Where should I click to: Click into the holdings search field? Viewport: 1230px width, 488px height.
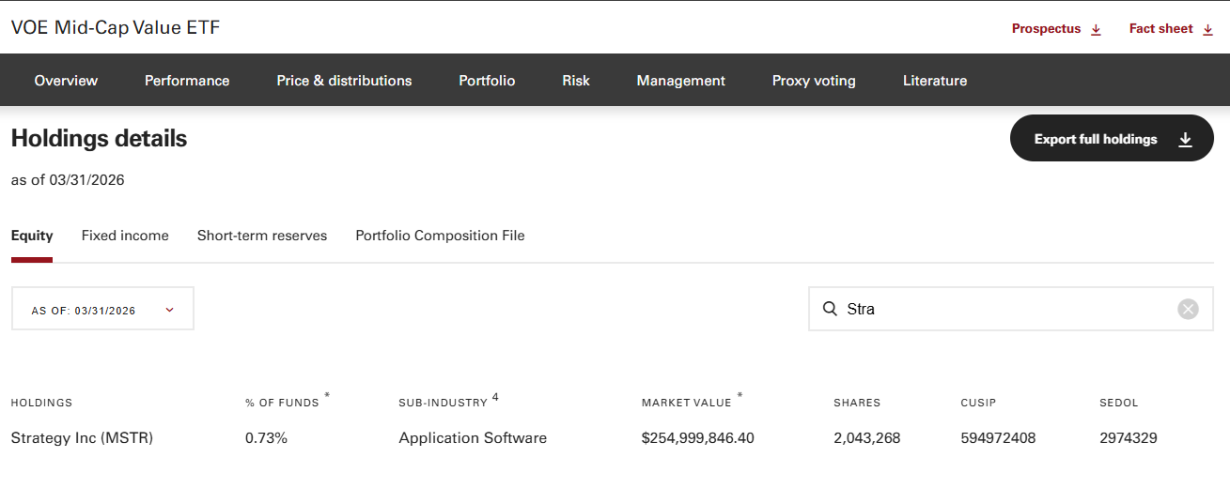(1005, 309)
